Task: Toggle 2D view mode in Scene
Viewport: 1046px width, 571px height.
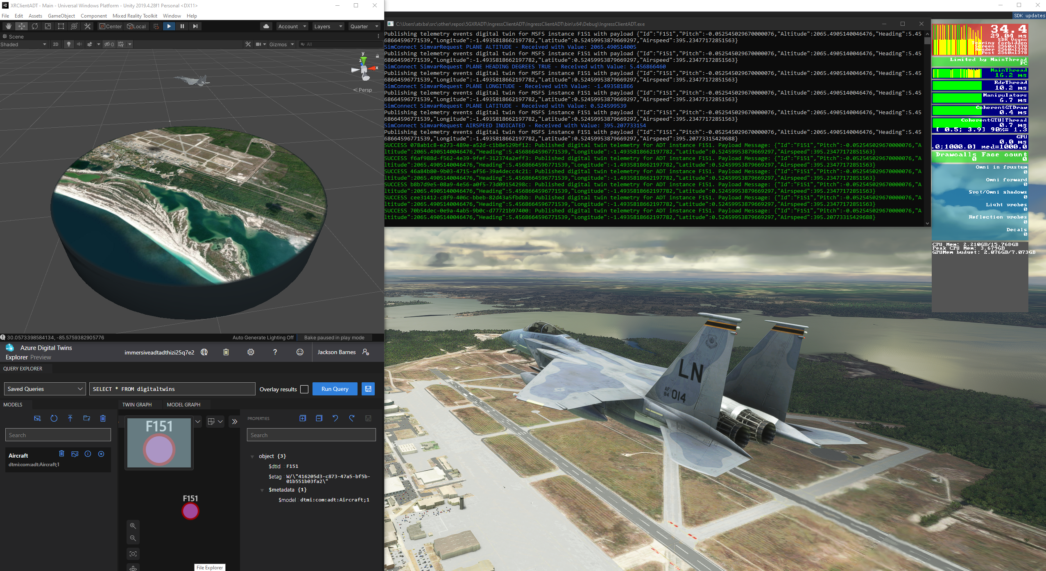Action: point(56,44)
